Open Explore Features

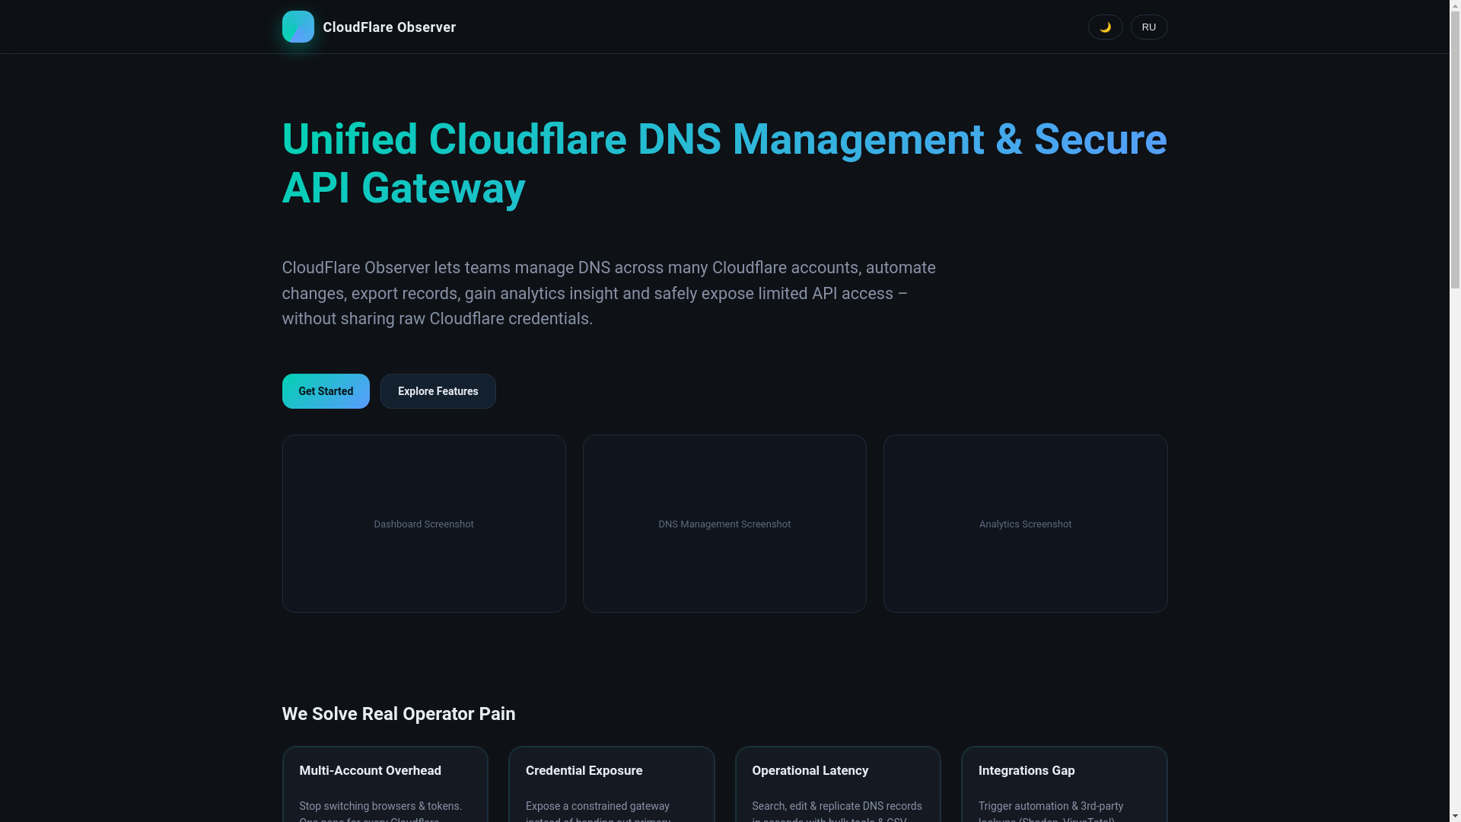(438, 391)
